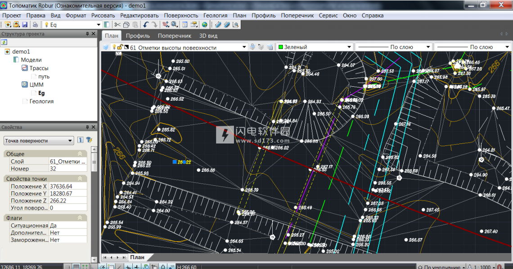Click the filter funnel icon in properties panel
The height and width of the screenshot is (269, 513).
click(x=89, y=140)
